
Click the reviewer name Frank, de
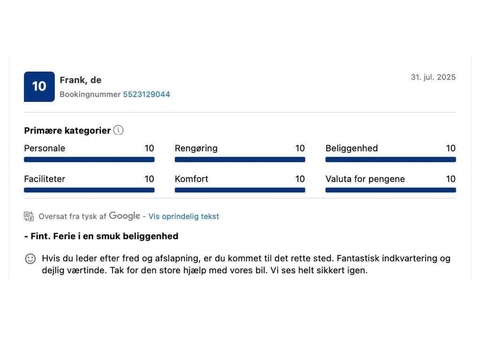coord(81,80)
